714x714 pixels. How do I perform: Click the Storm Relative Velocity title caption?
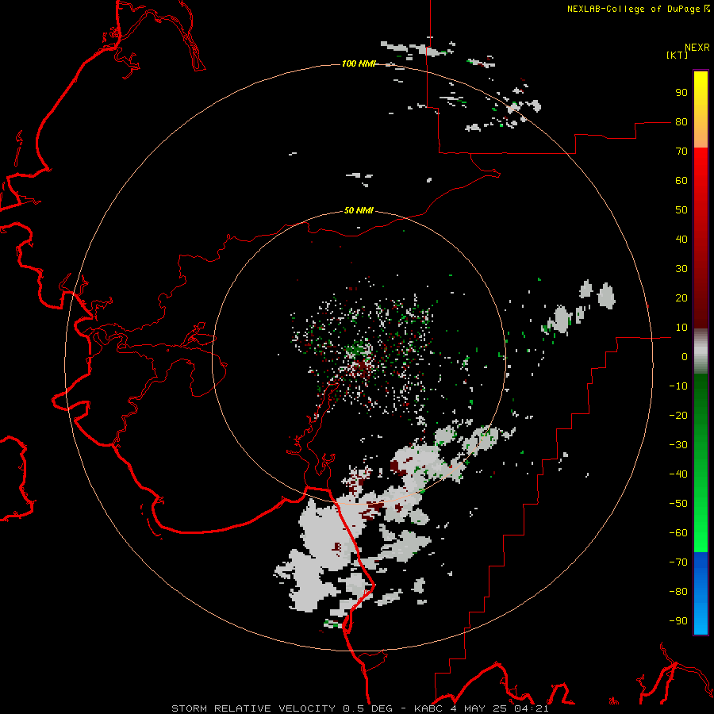359,708
